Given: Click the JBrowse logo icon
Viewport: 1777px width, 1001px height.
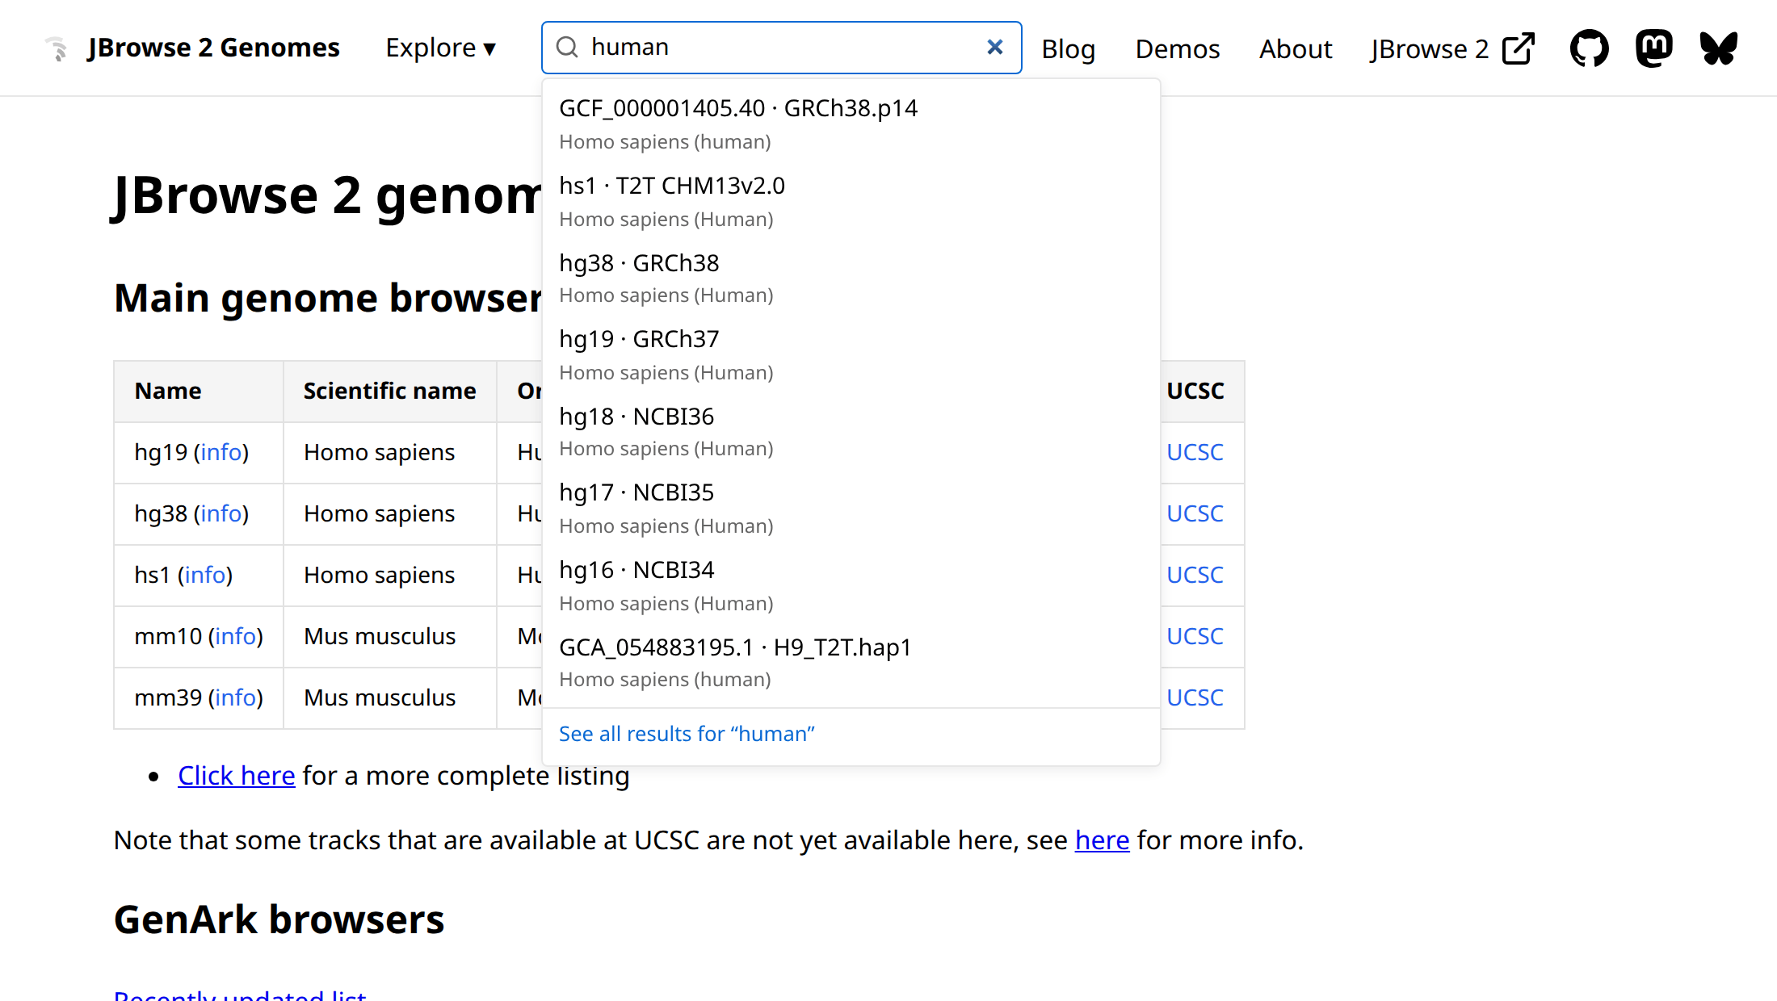Looking at the screenshot, I should pyautogui.click(x=56, y=48).
